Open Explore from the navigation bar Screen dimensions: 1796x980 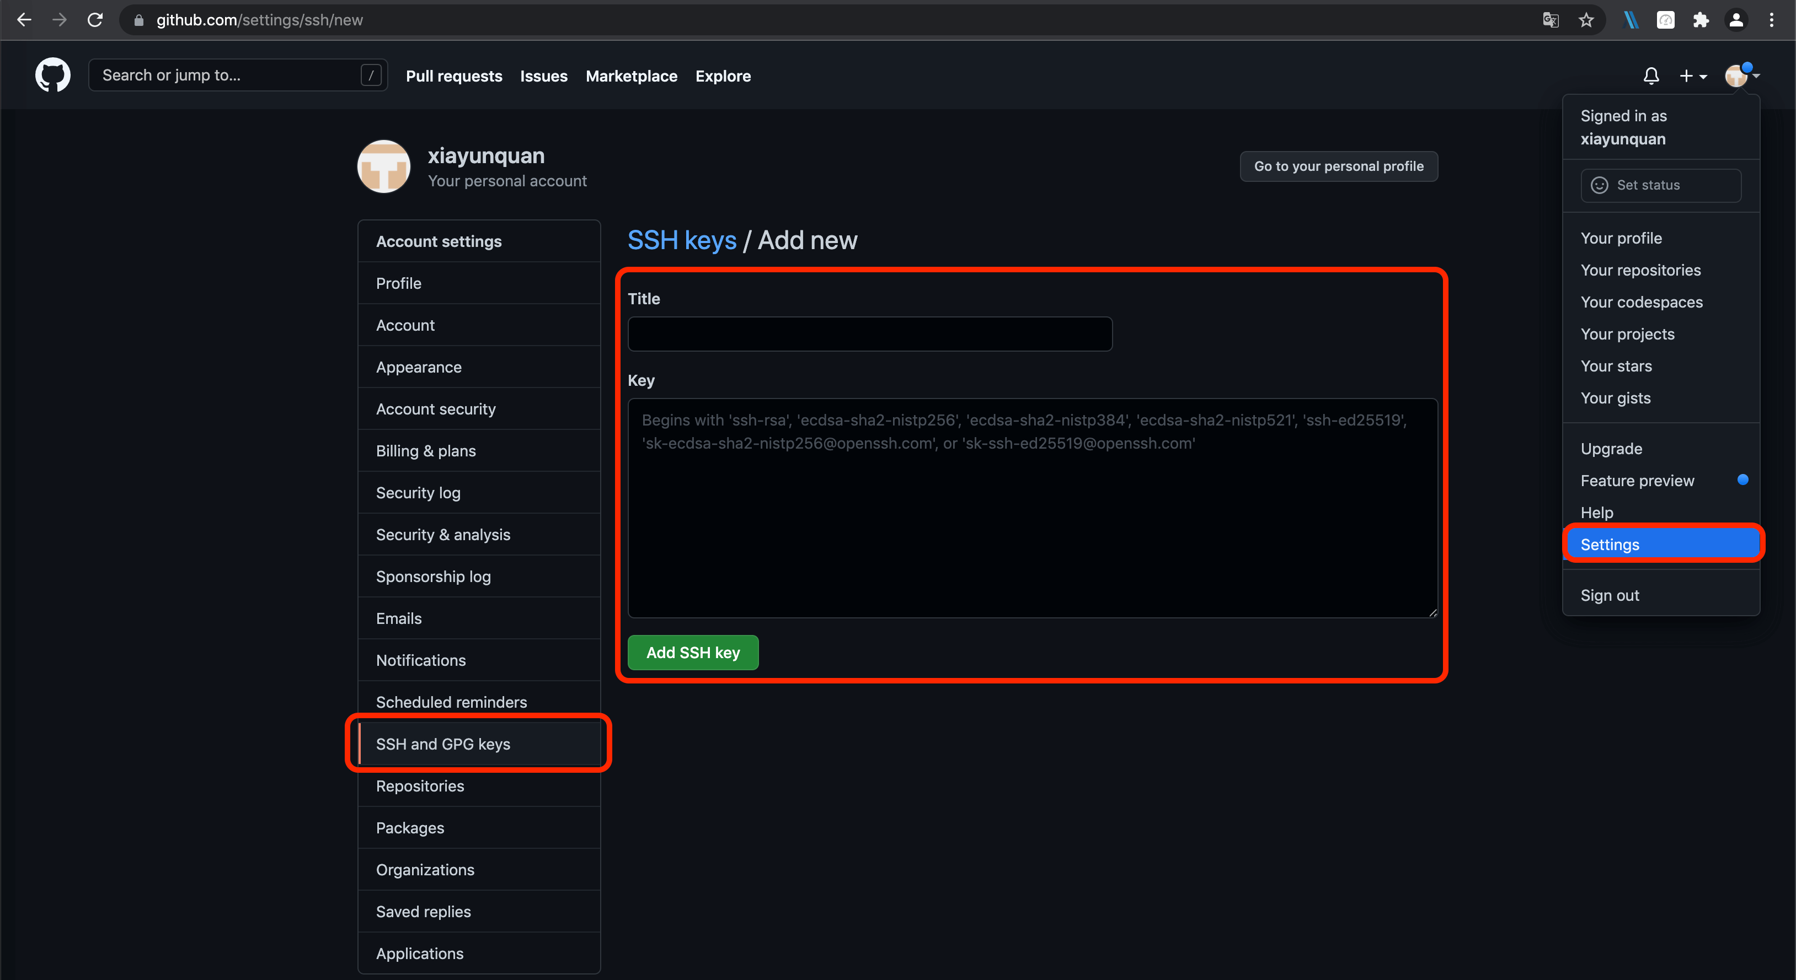pos(723,76)
